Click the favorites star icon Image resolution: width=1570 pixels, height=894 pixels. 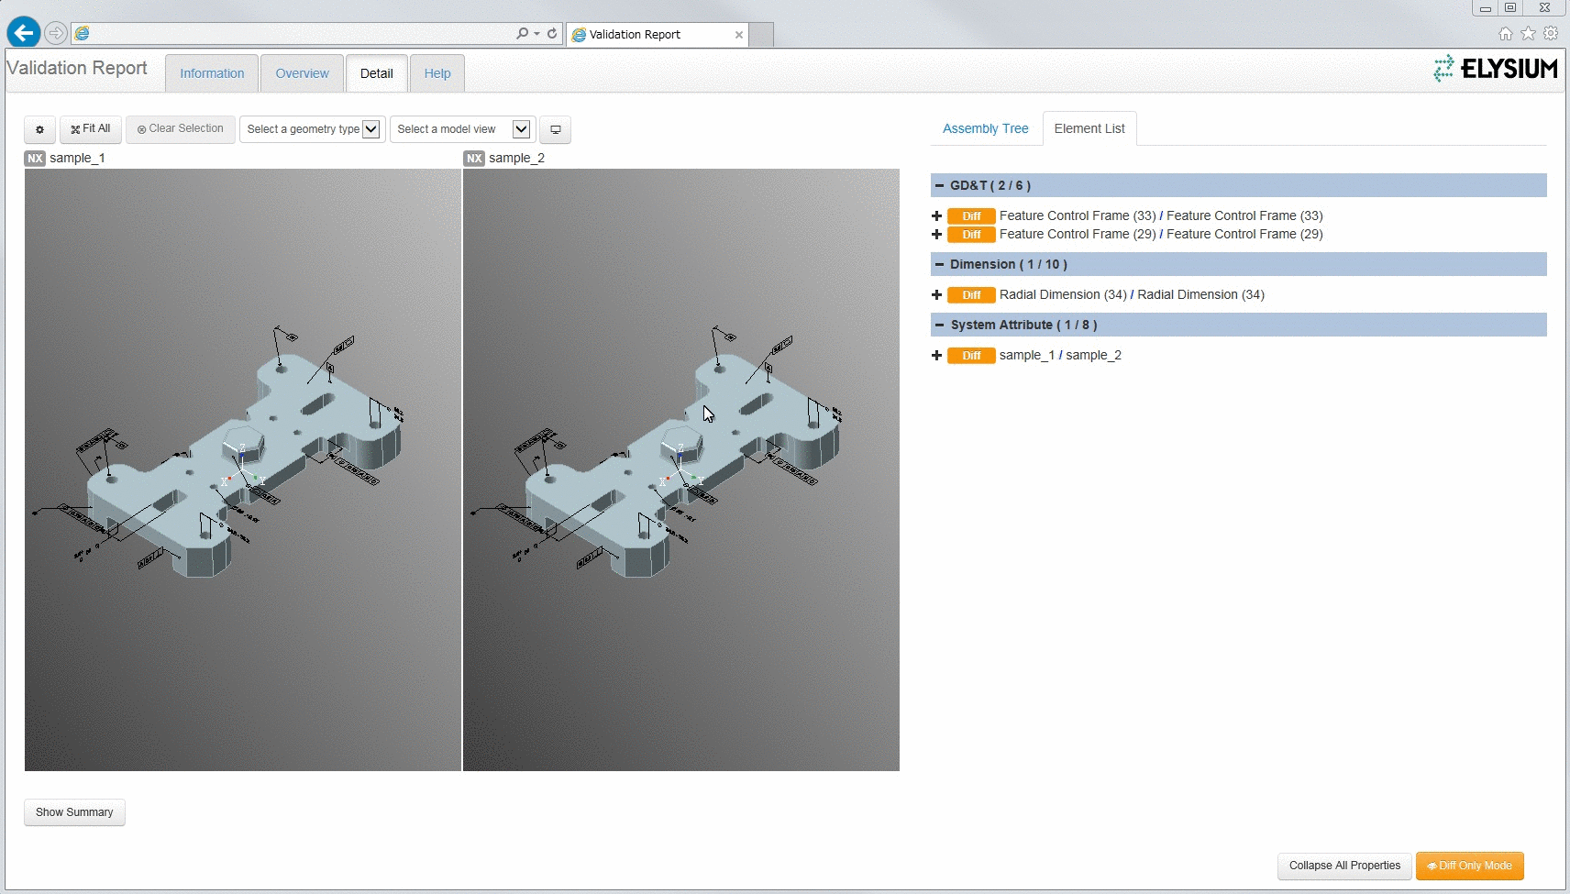1528,33
